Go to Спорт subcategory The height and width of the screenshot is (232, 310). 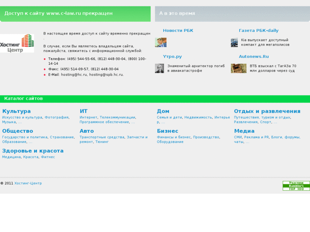(266, 122)
